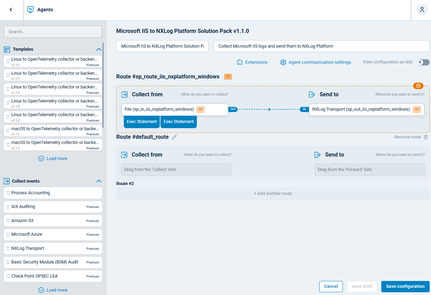
Task: Click Collect from icon in default route
Action: [x=124, y=155]
